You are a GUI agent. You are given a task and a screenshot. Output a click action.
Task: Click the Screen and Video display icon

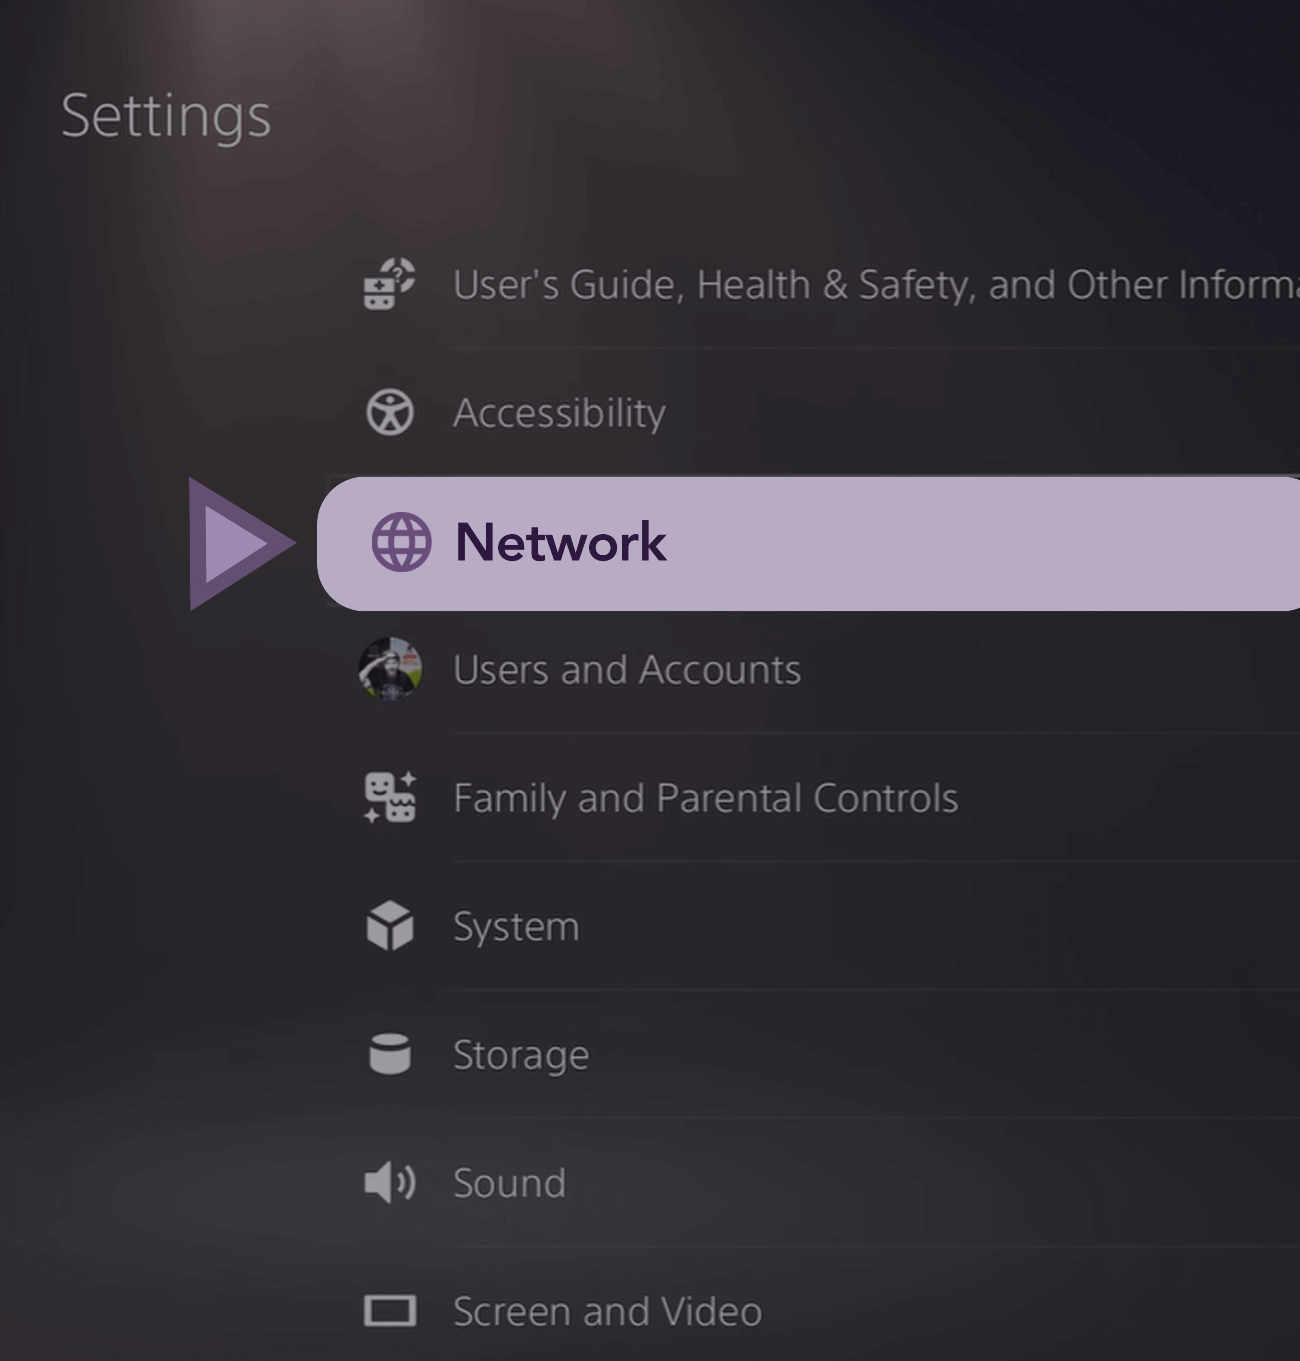point(389,1311)
